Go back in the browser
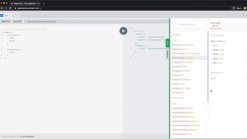The width and height of the screenshot is (247, 139). coord(2,8)
